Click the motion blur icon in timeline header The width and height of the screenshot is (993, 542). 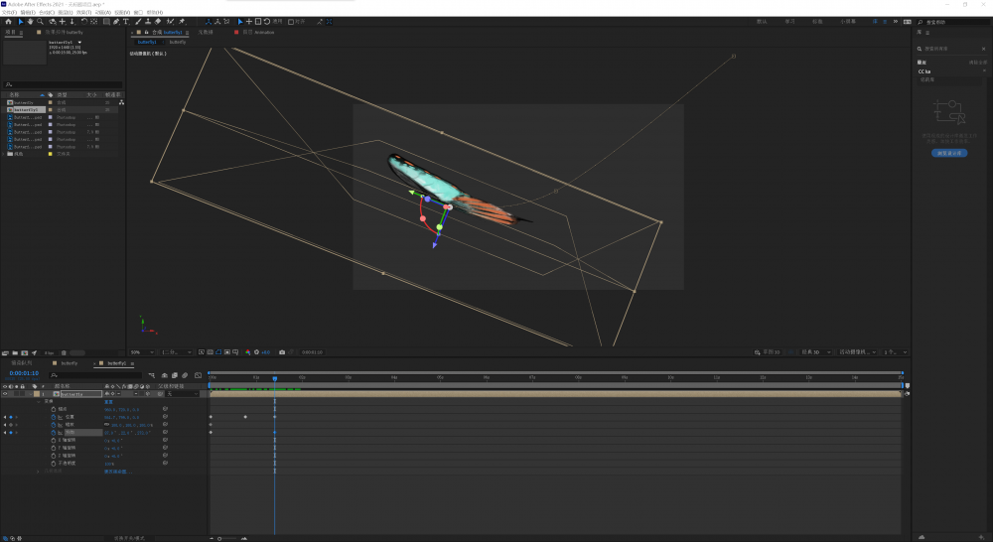pos(185,375)
